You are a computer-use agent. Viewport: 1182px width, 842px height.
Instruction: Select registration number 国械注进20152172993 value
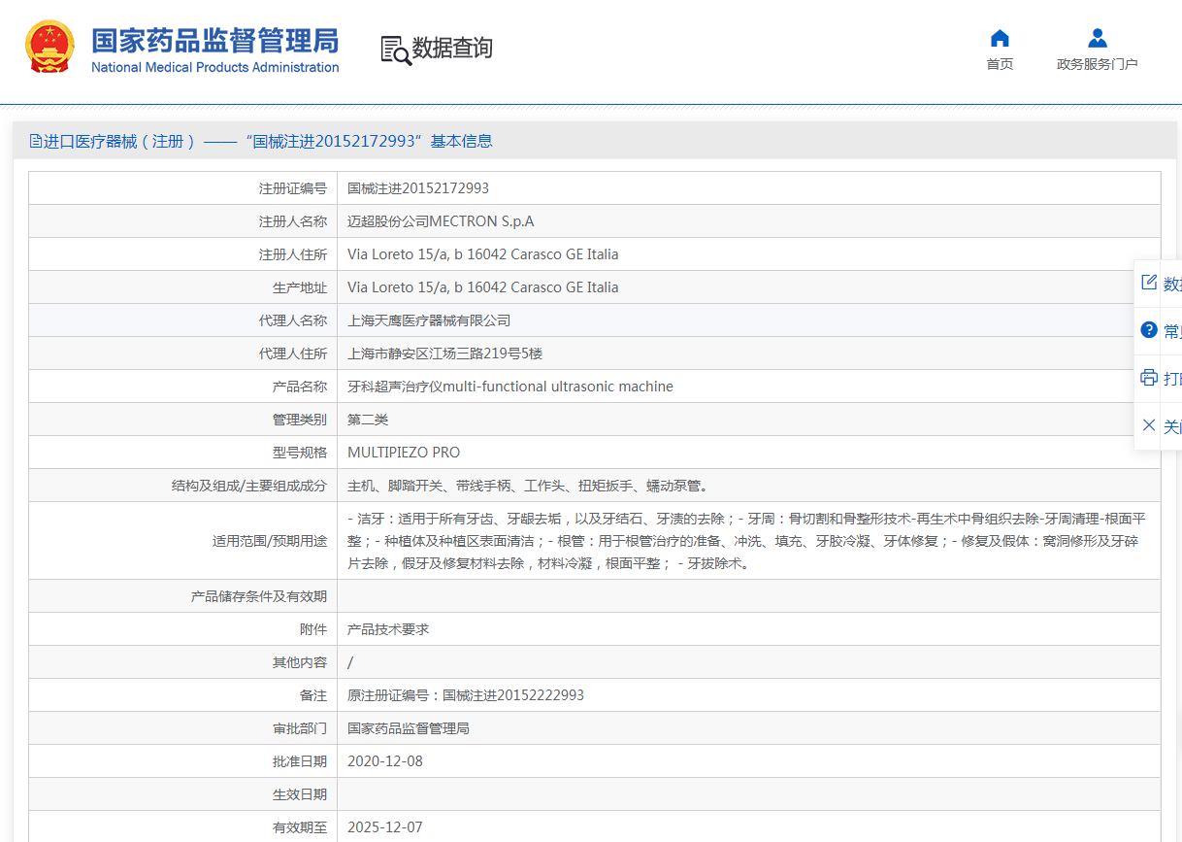[418, 188]
